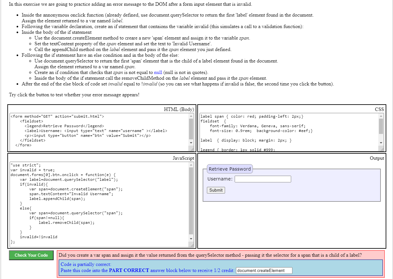Screen dimensions: 393x279
Task: Click the CSS editor scrollbar thumb
Action: [x=381, y=126]
